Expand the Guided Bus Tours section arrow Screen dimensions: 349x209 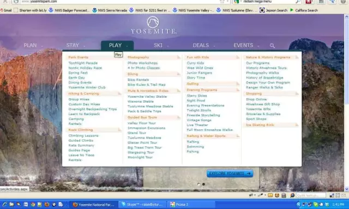(x=179, y=117)
